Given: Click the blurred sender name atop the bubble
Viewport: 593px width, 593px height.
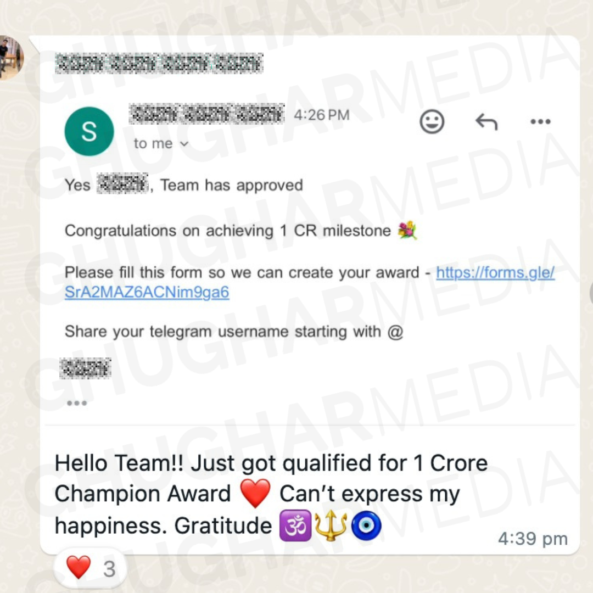Looking at the screenshot, I should pos(159,63).
